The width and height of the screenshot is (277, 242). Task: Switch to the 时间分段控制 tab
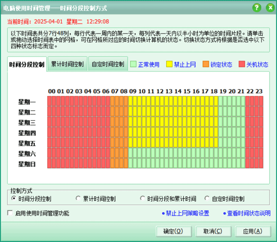(27, 64)
